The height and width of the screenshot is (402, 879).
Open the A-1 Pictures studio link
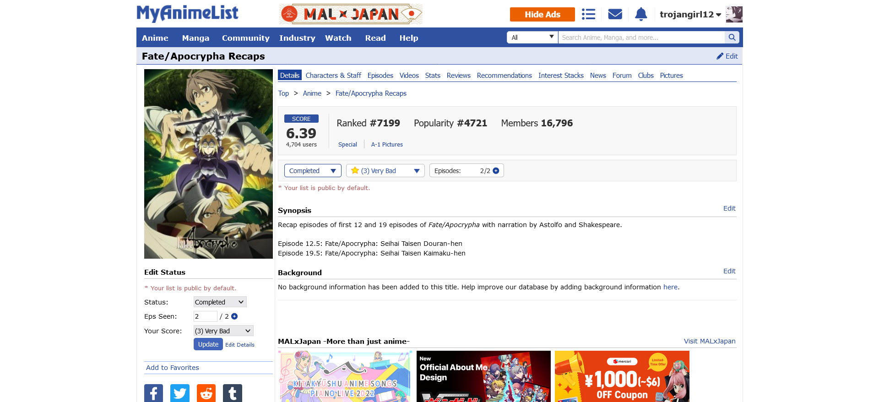(387, 145)
